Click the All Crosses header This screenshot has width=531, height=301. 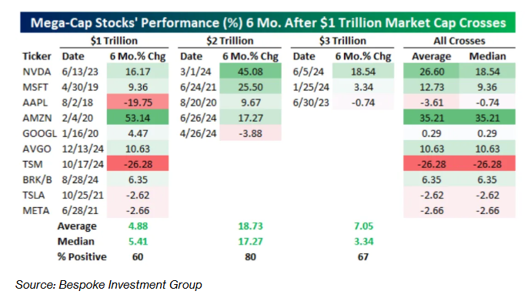click(459, 41)
